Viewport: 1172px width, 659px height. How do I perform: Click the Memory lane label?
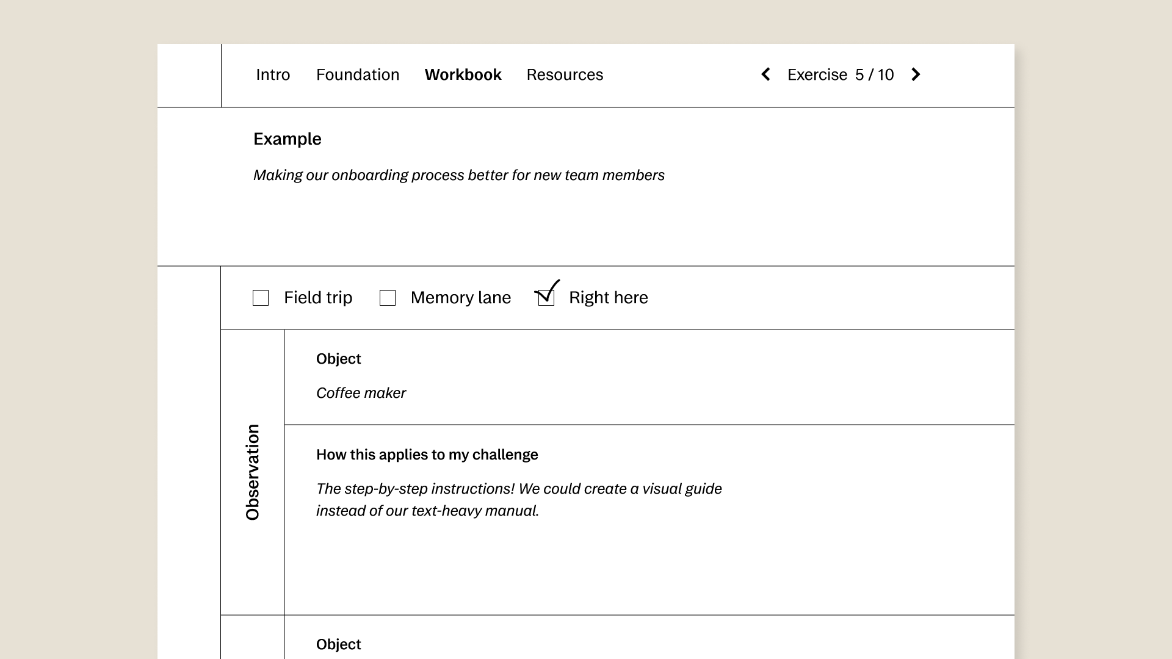460,298
